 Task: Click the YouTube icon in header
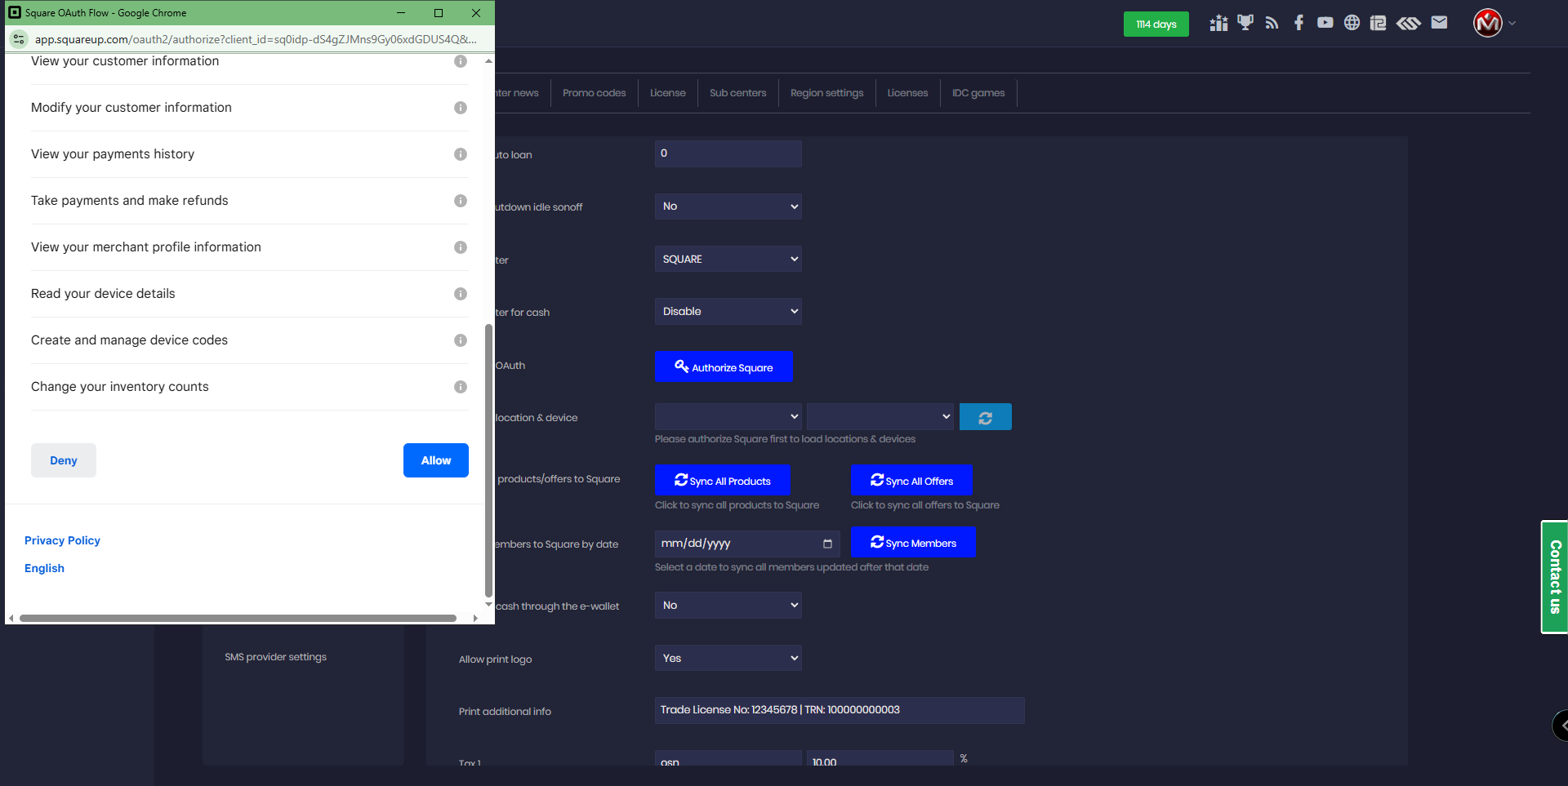[x=1325, y=23]
